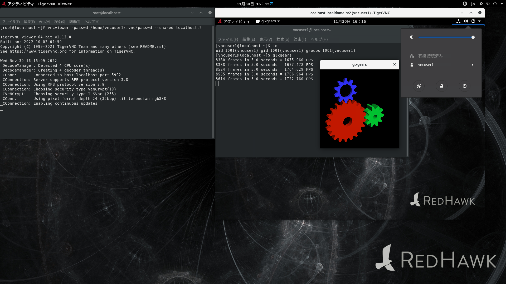The height and width of the screenshot is (284, 506).
Task: Lock the screen with padlock button
Action: tap(442, 86)
